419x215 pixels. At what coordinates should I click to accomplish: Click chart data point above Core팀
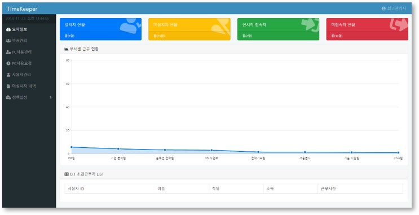click(398, 153)
